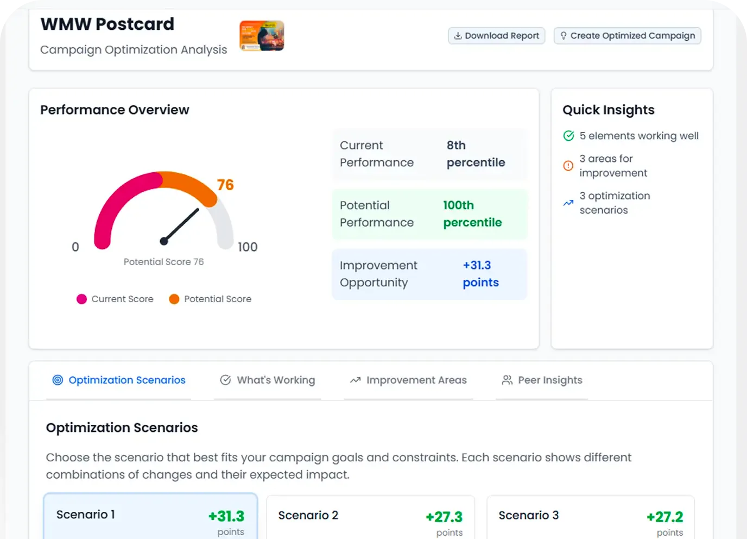Image resolution: width=747 pixels, height=539 pixels.
Task: Click the Potential Performance 100th percentile row
Action: (429, 214)
